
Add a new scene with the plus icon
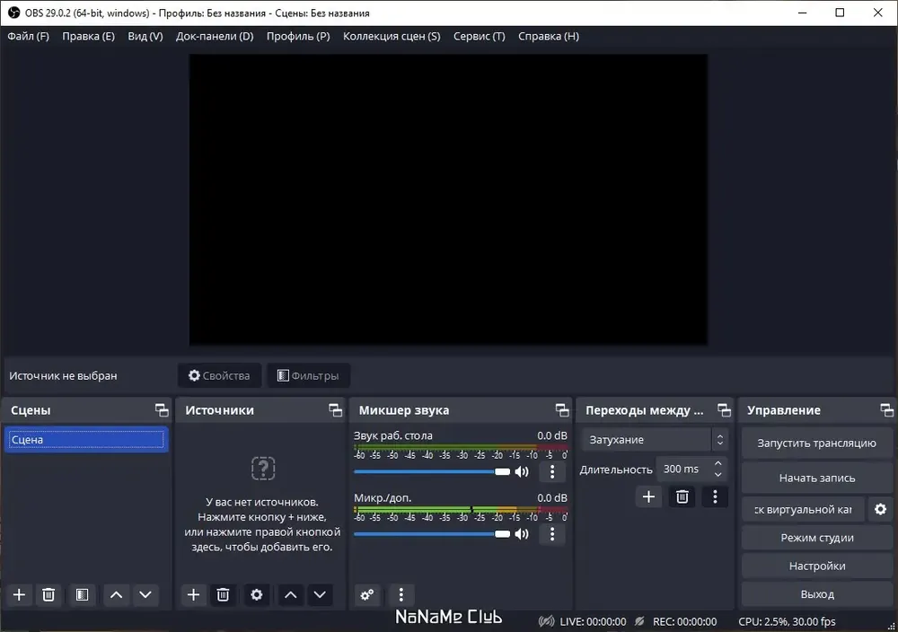coord(19,595)
